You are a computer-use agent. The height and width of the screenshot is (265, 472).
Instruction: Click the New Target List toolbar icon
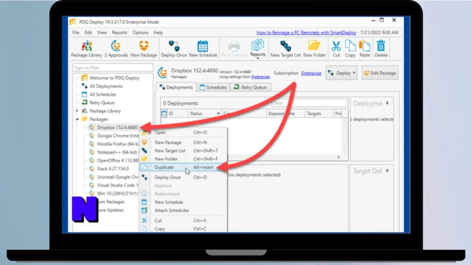(285, 49)
